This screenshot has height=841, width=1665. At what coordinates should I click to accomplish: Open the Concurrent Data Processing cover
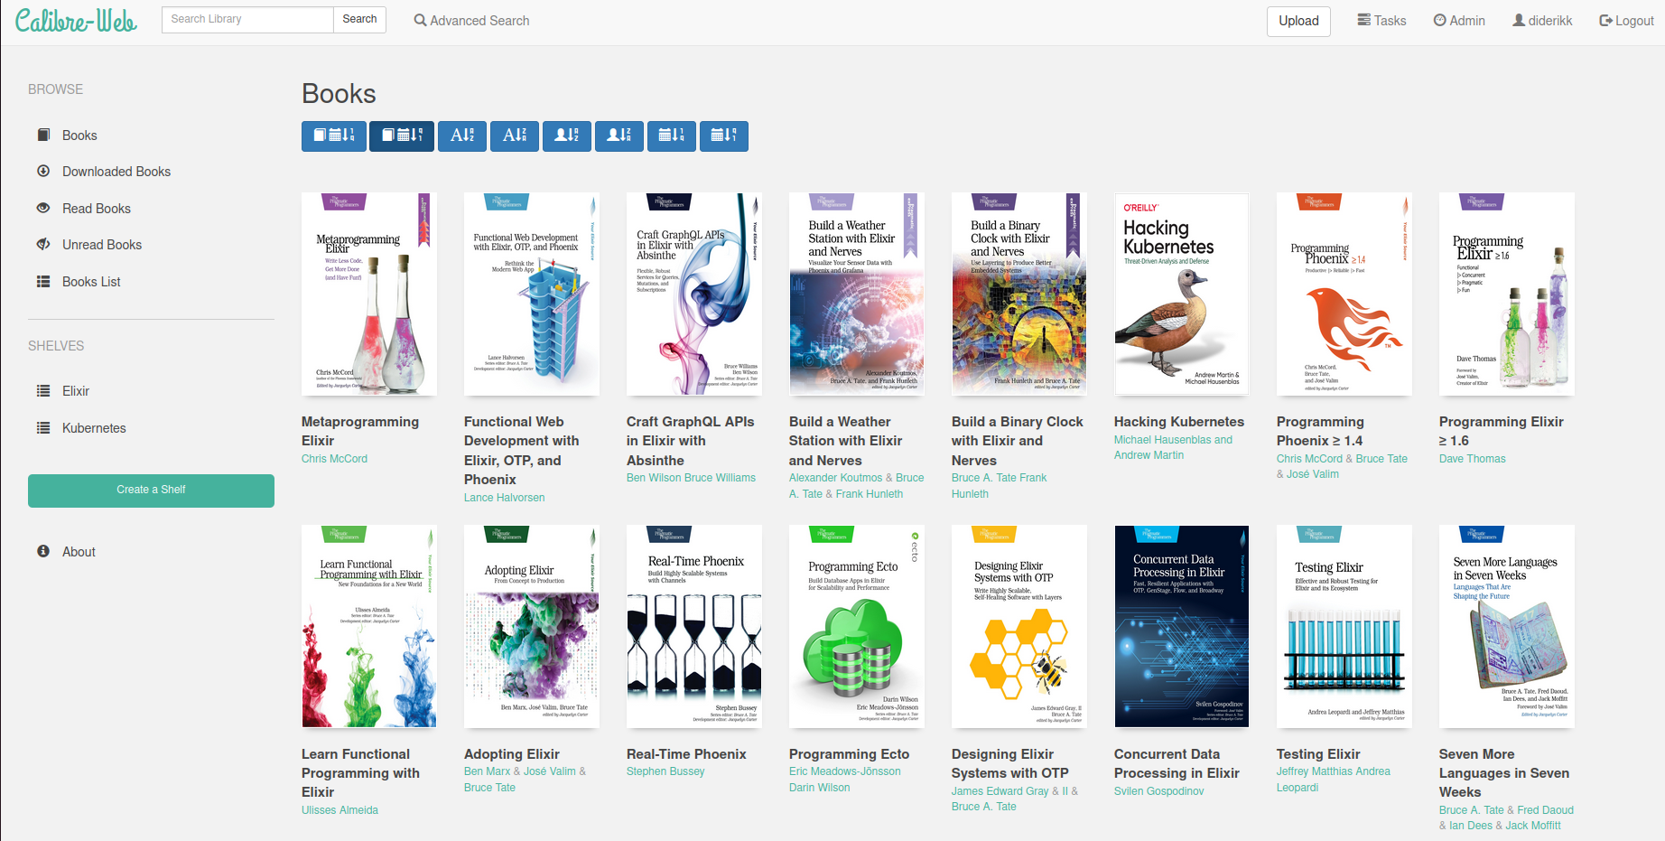[x=1182, y=626]
